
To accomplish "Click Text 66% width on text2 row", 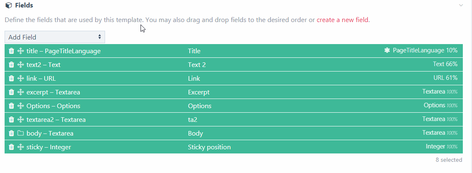I will pos(445,64).
